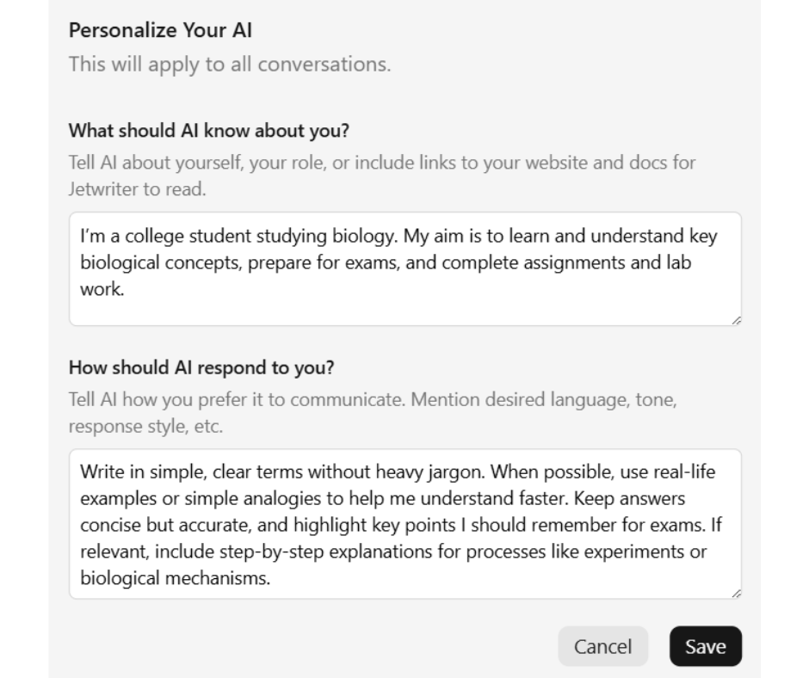Click the first textarea's resize grip icon
Viewport: 809px width, 678px height.
(x=736, y=320)
